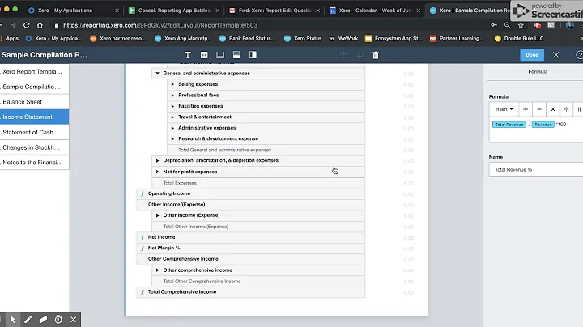The width and height of the screenshot is (583, 327).
Task: Insert divide operator into formula
Action: coord(566,109)
